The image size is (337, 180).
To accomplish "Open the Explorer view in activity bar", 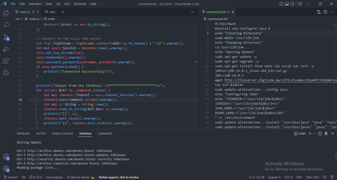I will (6, 13).
